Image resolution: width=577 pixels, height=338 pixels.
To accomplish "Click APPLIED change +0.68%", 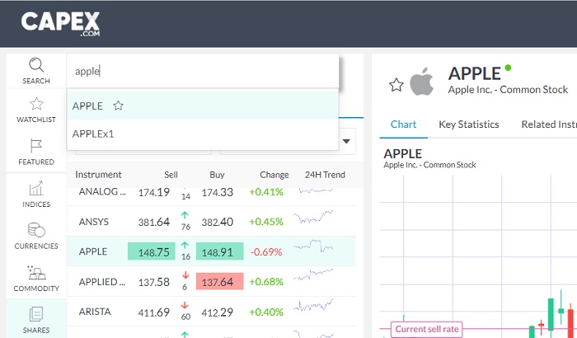I will click(x=266, y=282).
